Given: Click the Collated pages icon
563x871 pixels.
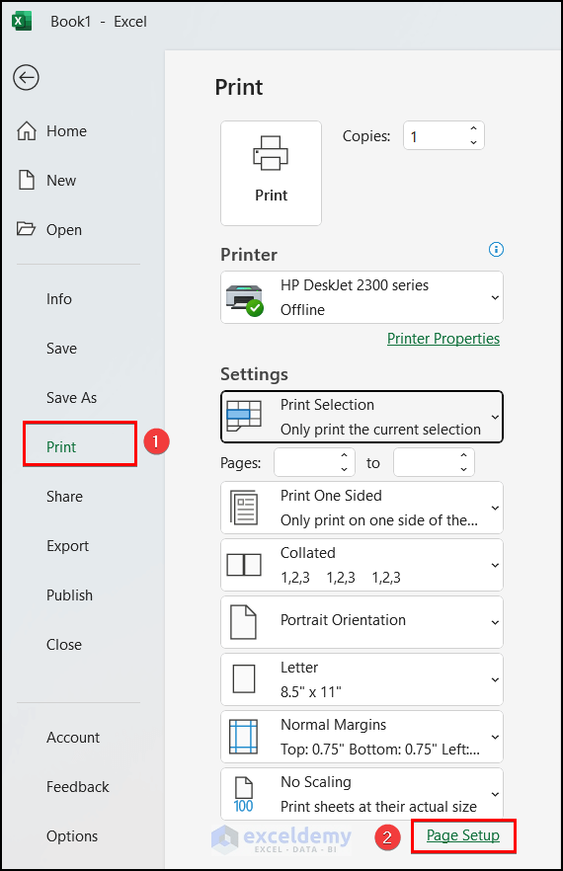Looking at the screenshot, I should point(244,565).
